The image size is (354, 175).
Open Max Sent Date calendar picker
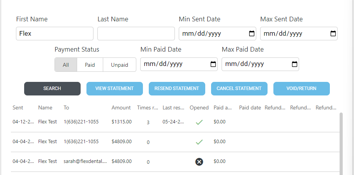click(x=333, y=33)
